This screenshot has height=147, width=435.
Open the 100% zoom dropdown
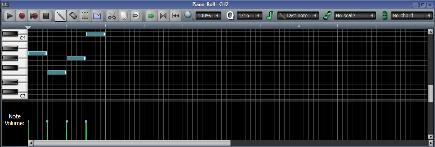(x=208, y=16)
